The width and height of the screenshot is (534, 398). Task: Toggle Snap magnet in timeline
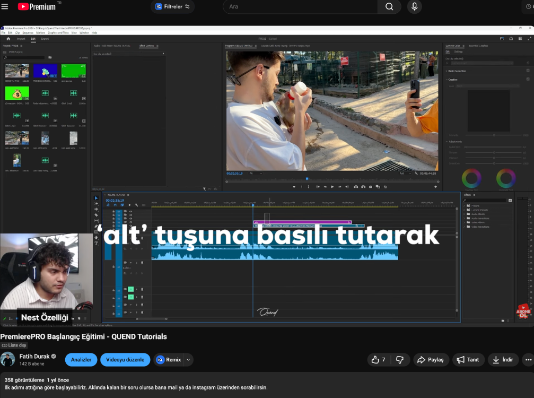tap(115, 205)
